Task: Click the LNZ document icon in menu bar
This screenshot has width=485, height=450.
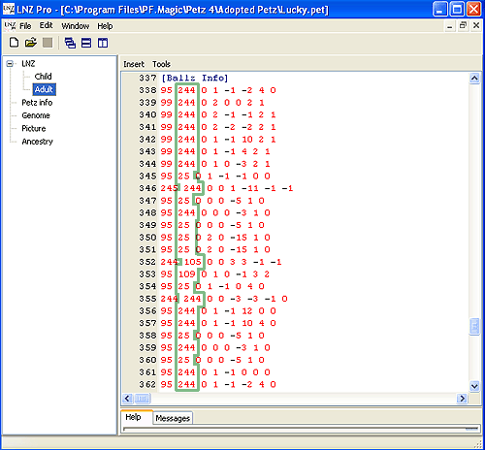Action: click(x=10, y=26)
